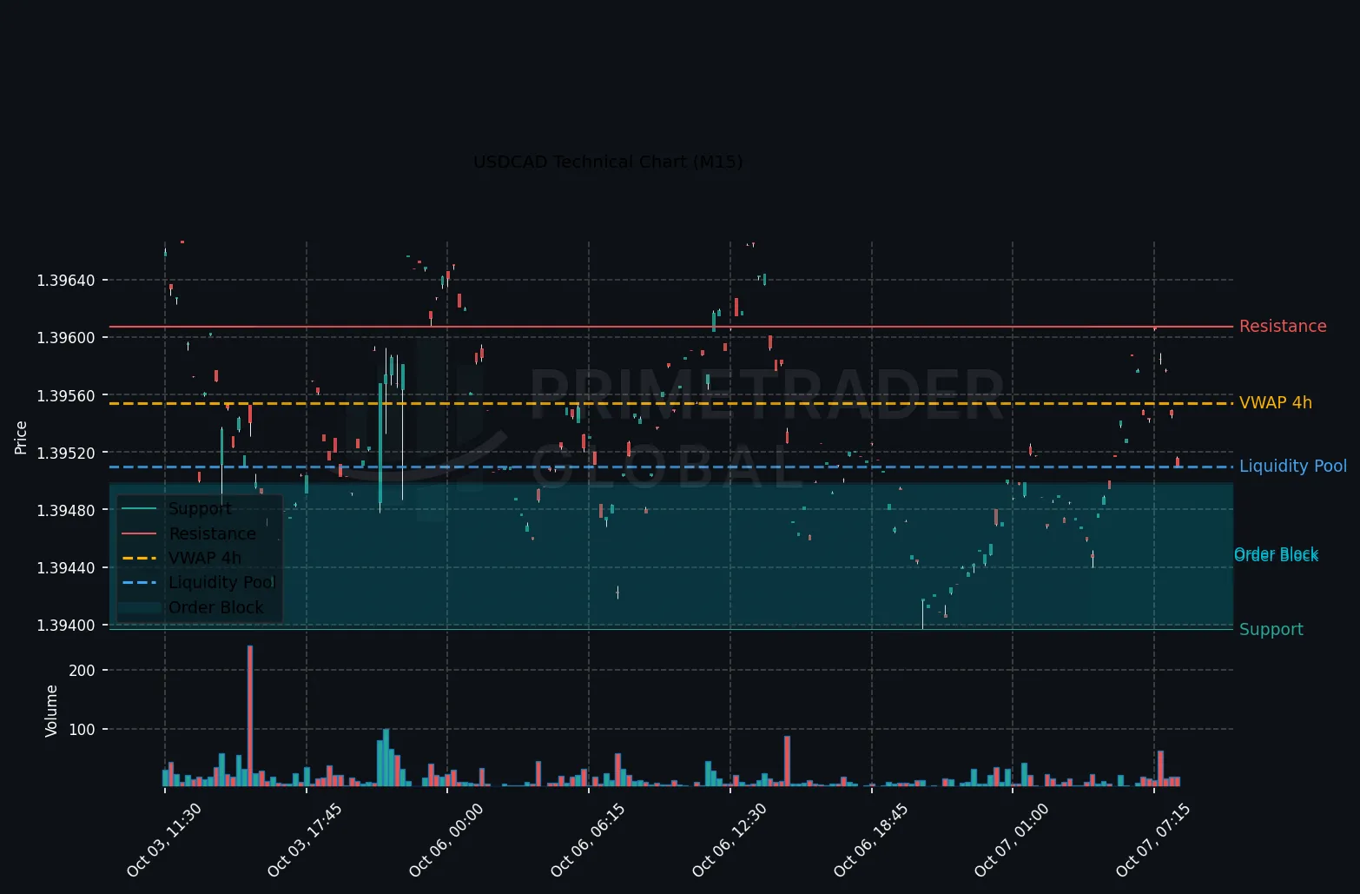Click the Support entry in the legend box
Image resolution: width=1360 pixels, height=894 pixels.
coord(200,508)
